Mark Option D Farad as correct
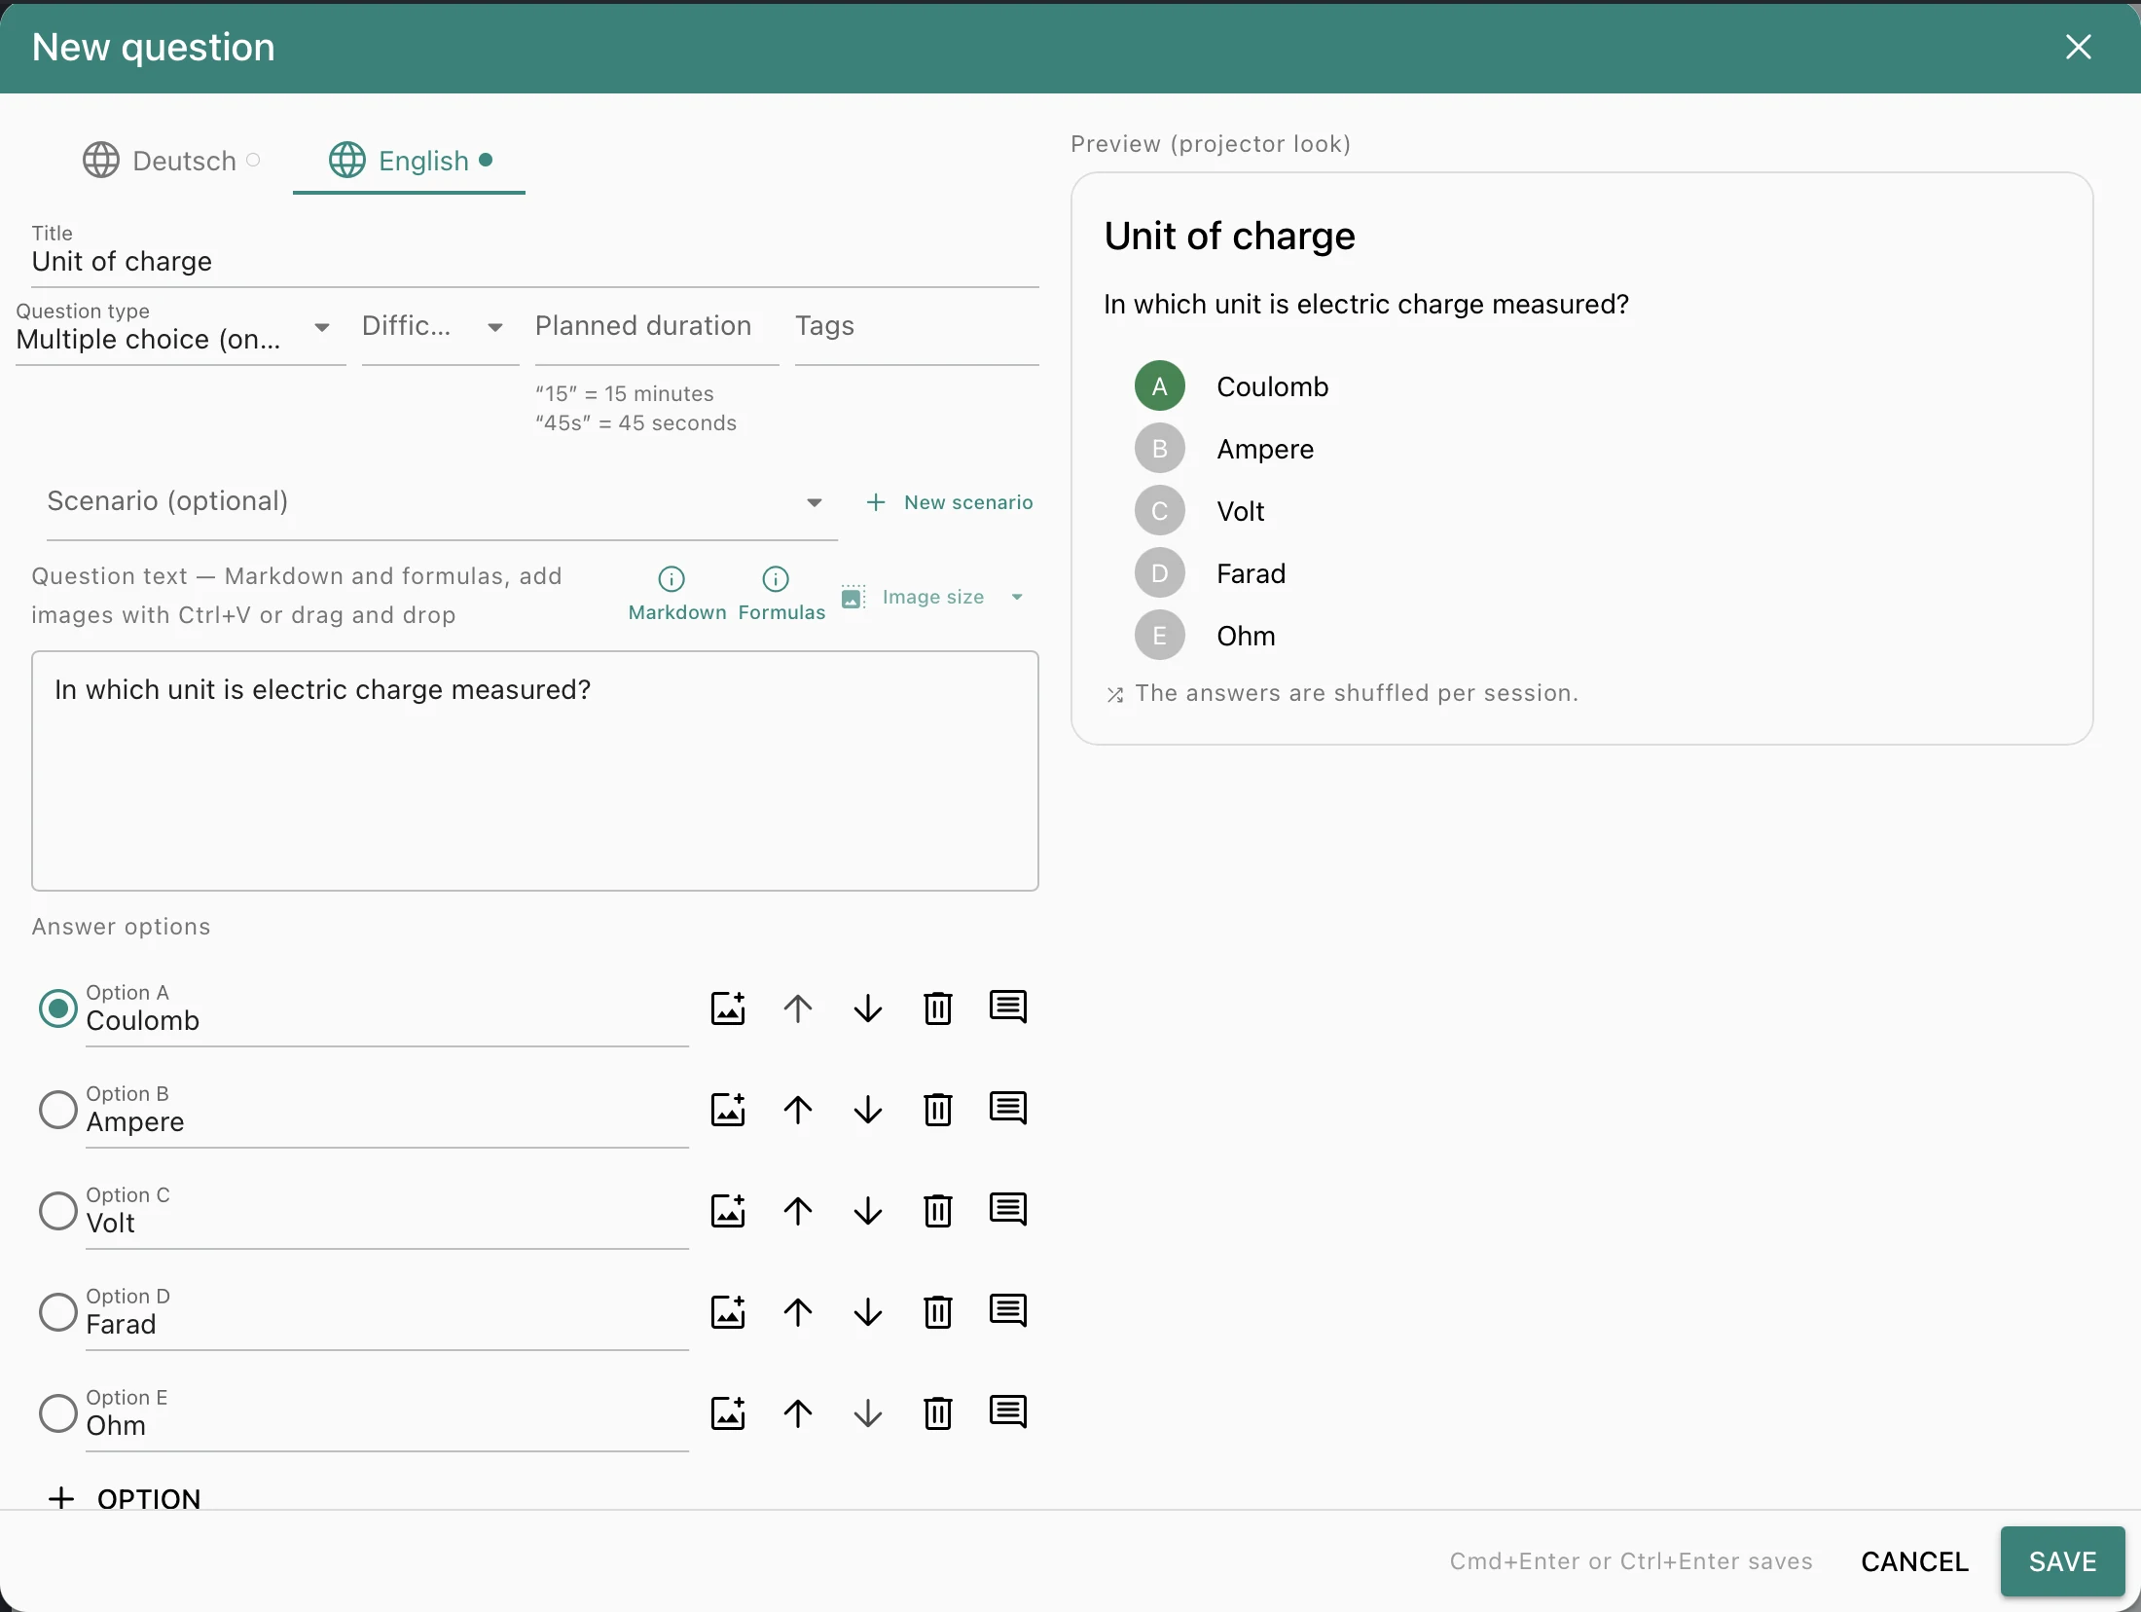The width and height of the screenshot is (2141, 1612). pos(58,1312)
